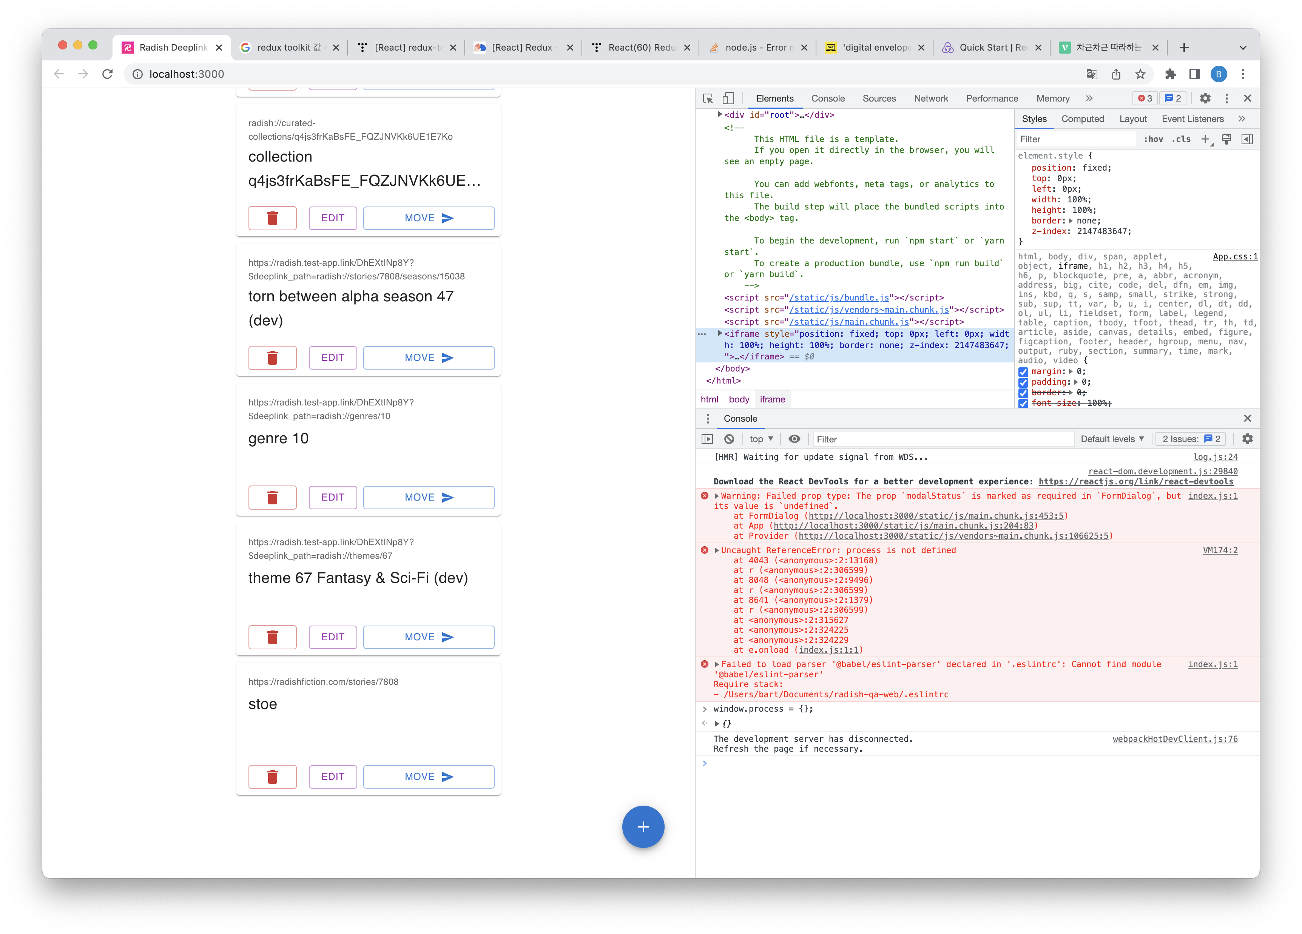Screen dimensions: 1302x934
Task: Bookmark the page with the star icon
Action: click(x=1140, y=74)
